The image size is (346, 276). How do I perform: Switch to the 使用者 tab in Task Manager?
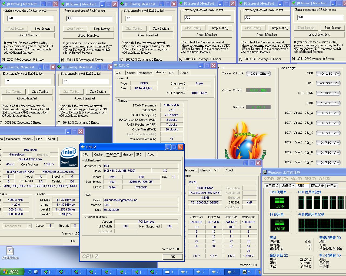[332, 186]
